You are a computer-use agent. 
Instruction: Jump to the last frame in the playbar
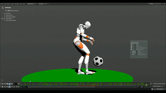[x=12, y=84]
